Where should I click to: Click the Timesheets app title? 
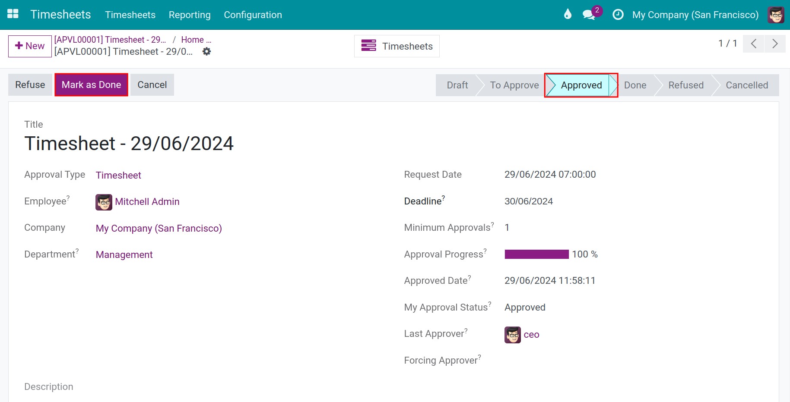(60, 14)
